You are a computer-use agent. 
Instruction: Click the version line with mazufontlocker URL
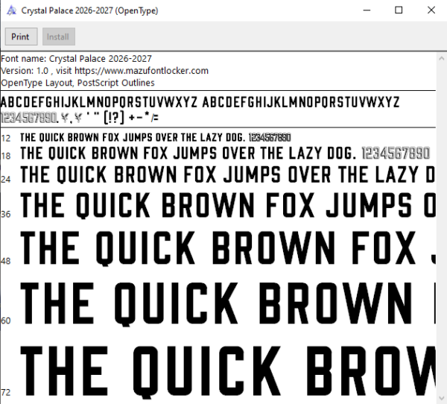pyautogui.click(x=104, y=71)
